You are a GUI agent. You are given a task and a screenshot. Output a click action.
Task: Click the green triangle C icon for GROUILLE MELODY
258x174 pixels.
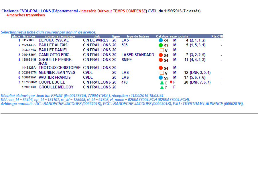point(162,87)
